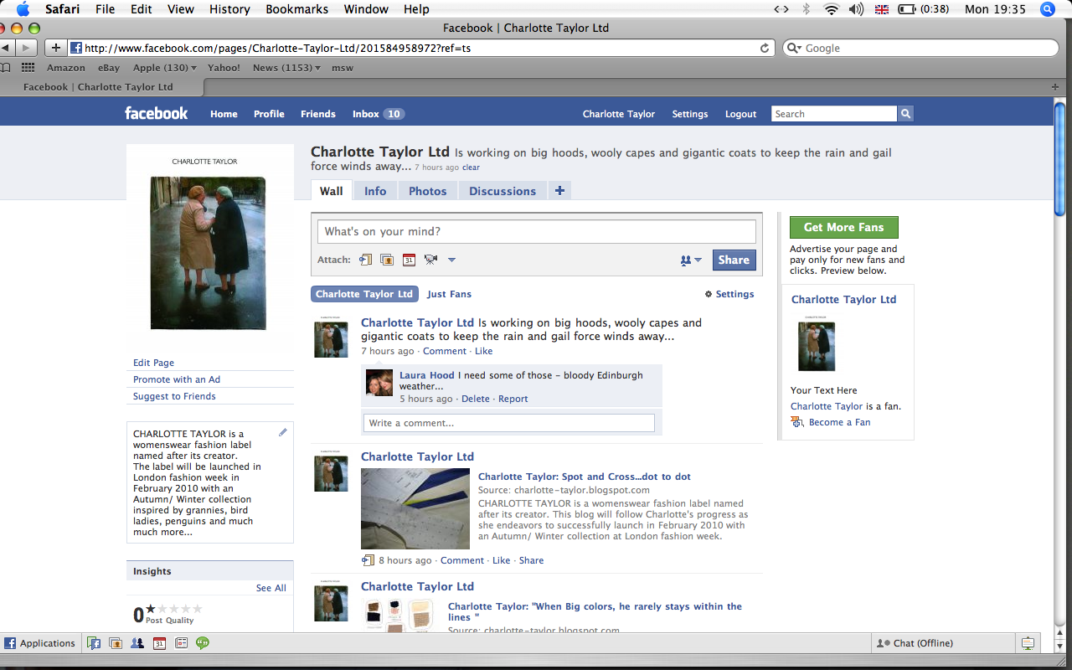Add a new tab with plus button
The width and height of the screenshot is (1072, 670).
click(x=559, y=191)
